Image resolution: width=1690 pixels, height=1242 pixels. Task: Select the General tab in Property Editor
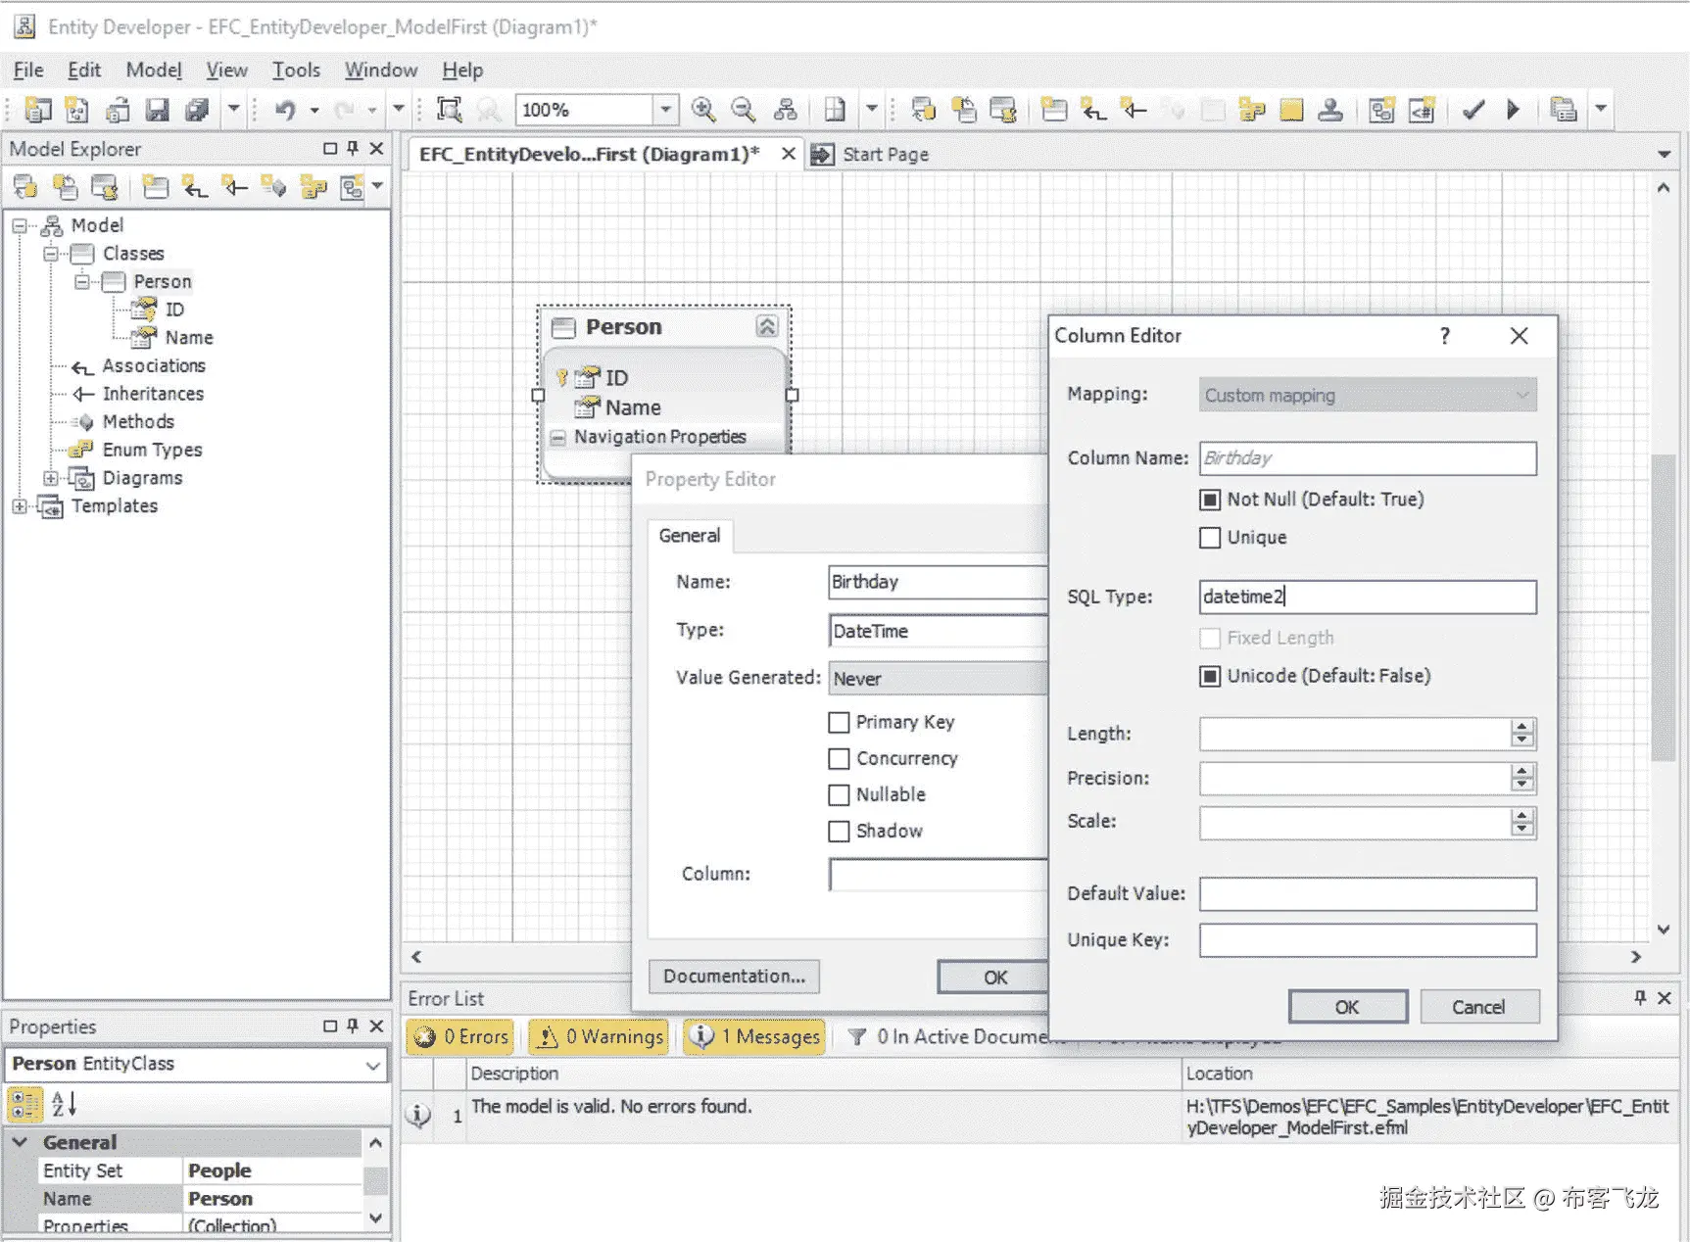coord(690,536)
